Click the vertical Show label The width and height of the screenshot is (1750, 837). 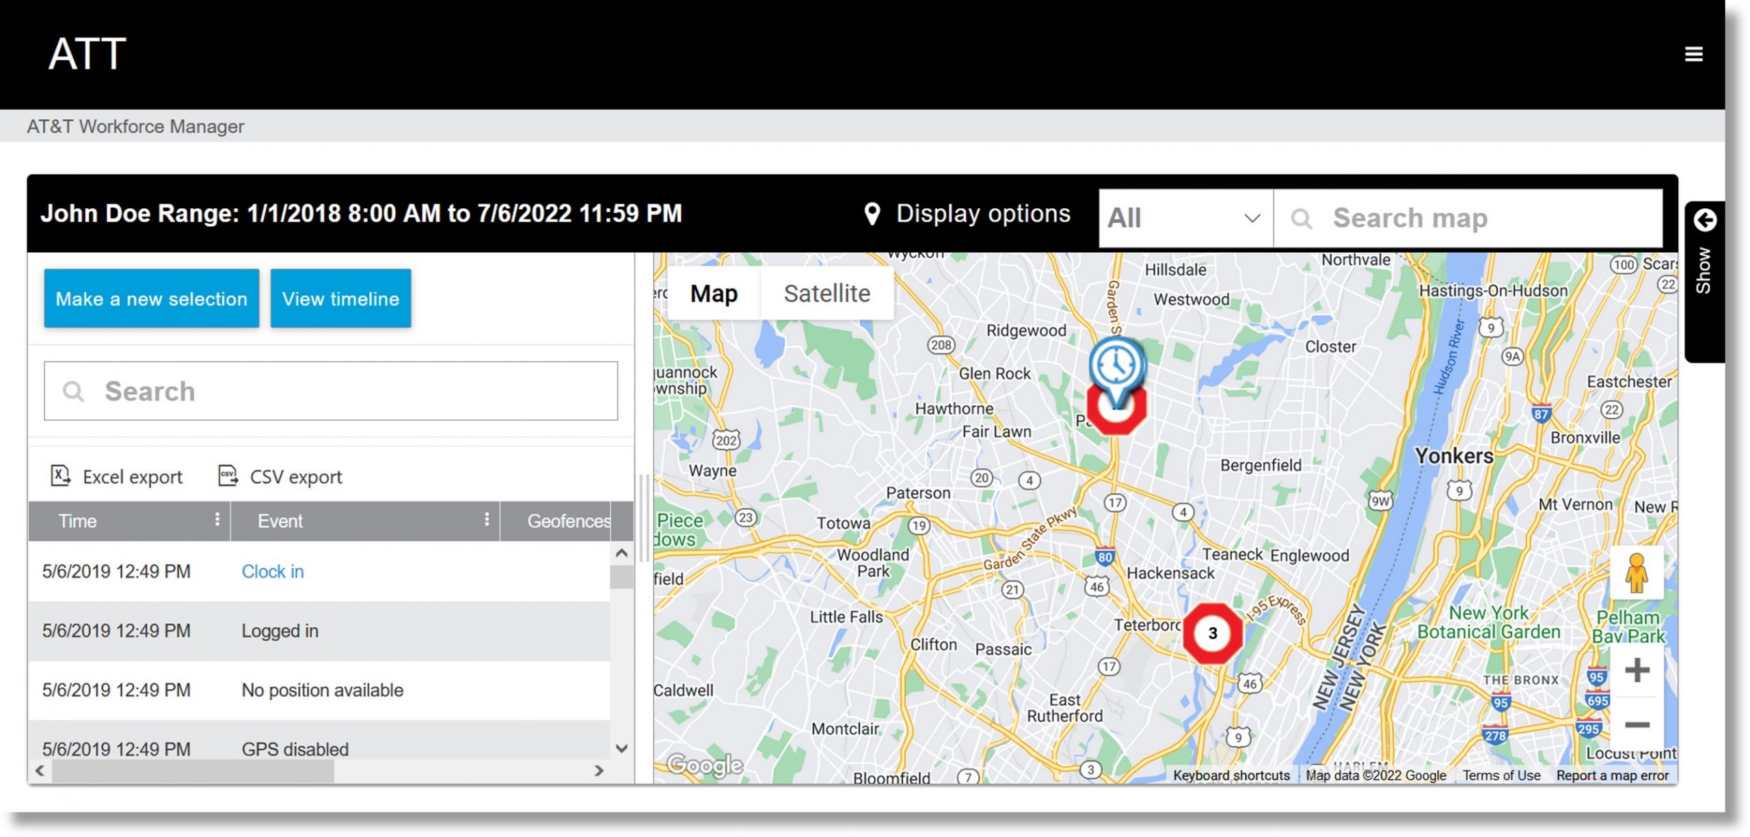point(1703,271)
